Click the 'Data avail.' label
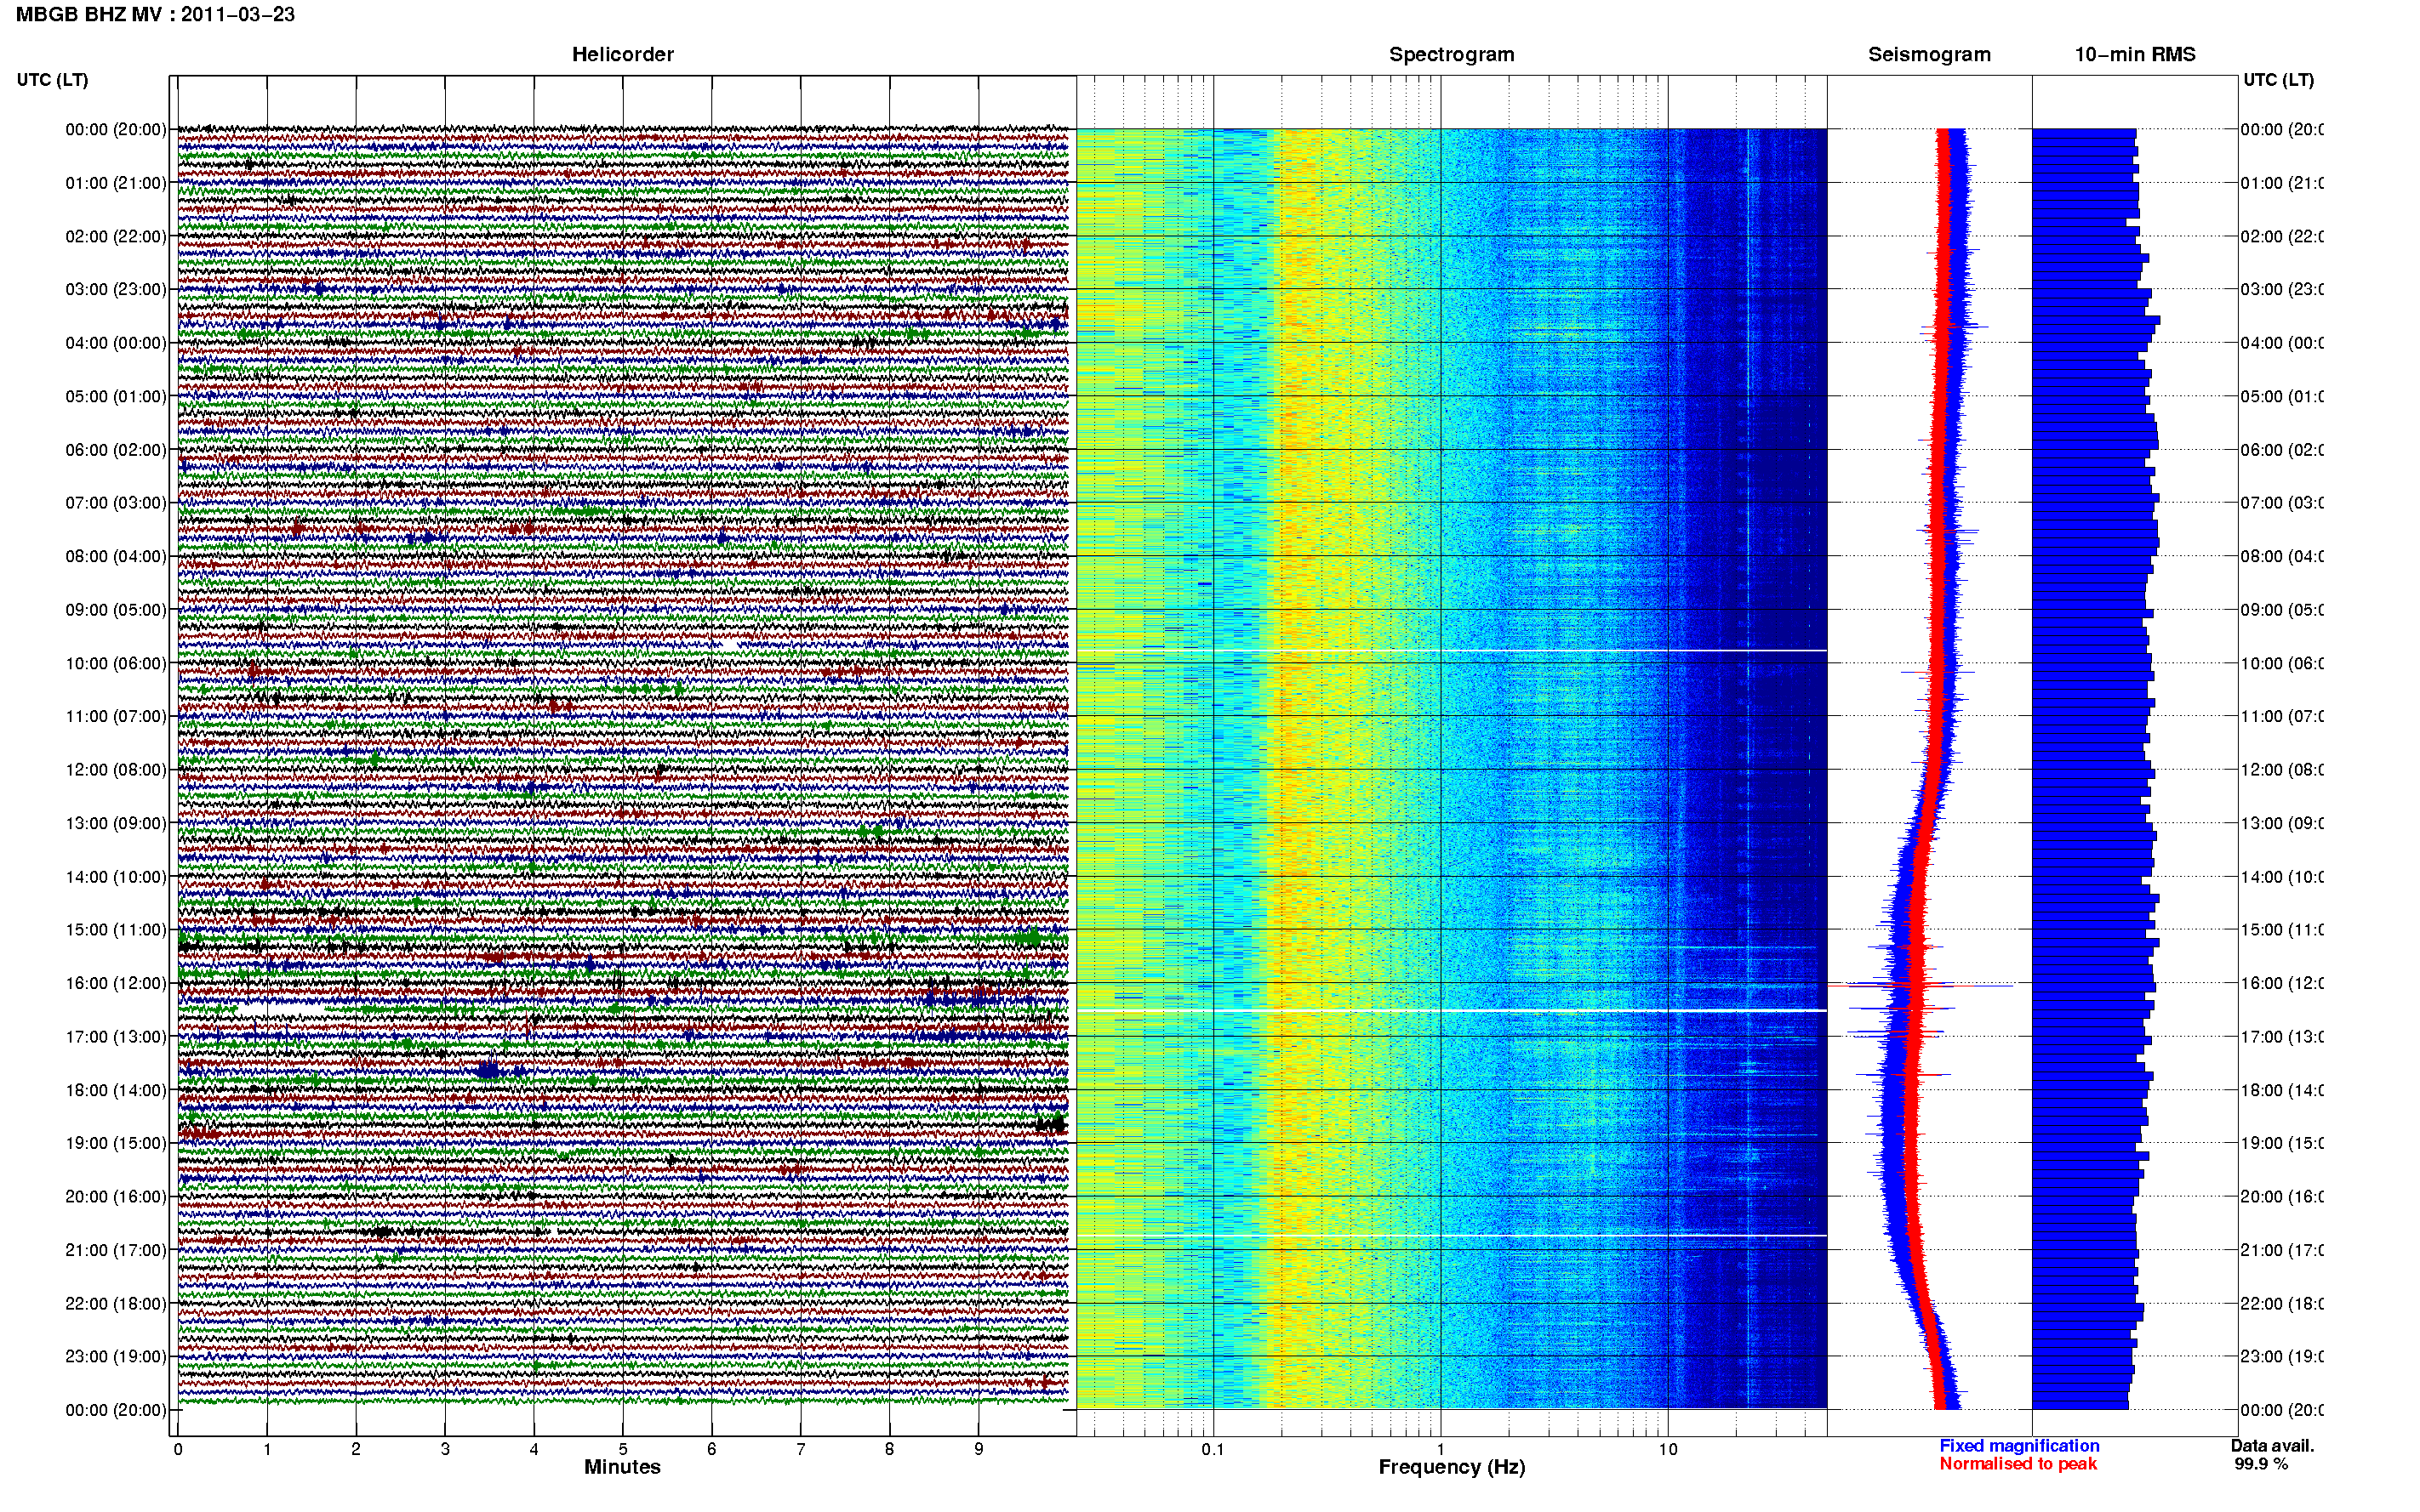 2272,1446
